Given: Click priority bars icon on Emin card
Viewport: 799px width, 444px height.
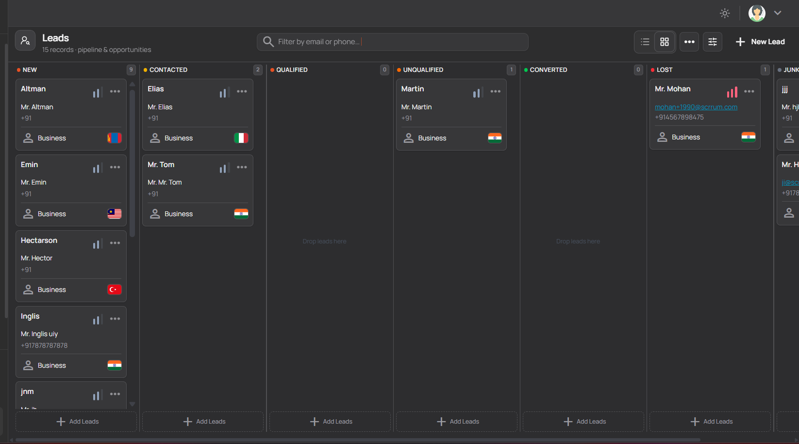Looking at the screenshot, I should [x=98, y=168].
